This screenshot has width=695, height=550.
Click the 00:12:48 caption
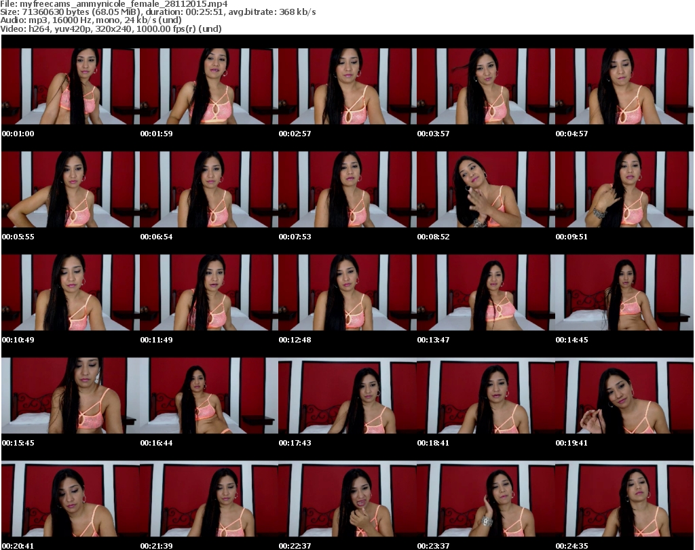(295, 340)
